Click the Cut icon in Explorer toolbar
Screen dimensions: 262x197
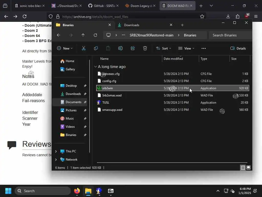coord(84,48)
